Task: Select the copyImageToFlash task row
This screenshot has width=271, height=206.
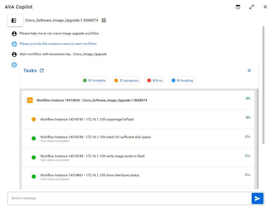Action: (138, 119)
